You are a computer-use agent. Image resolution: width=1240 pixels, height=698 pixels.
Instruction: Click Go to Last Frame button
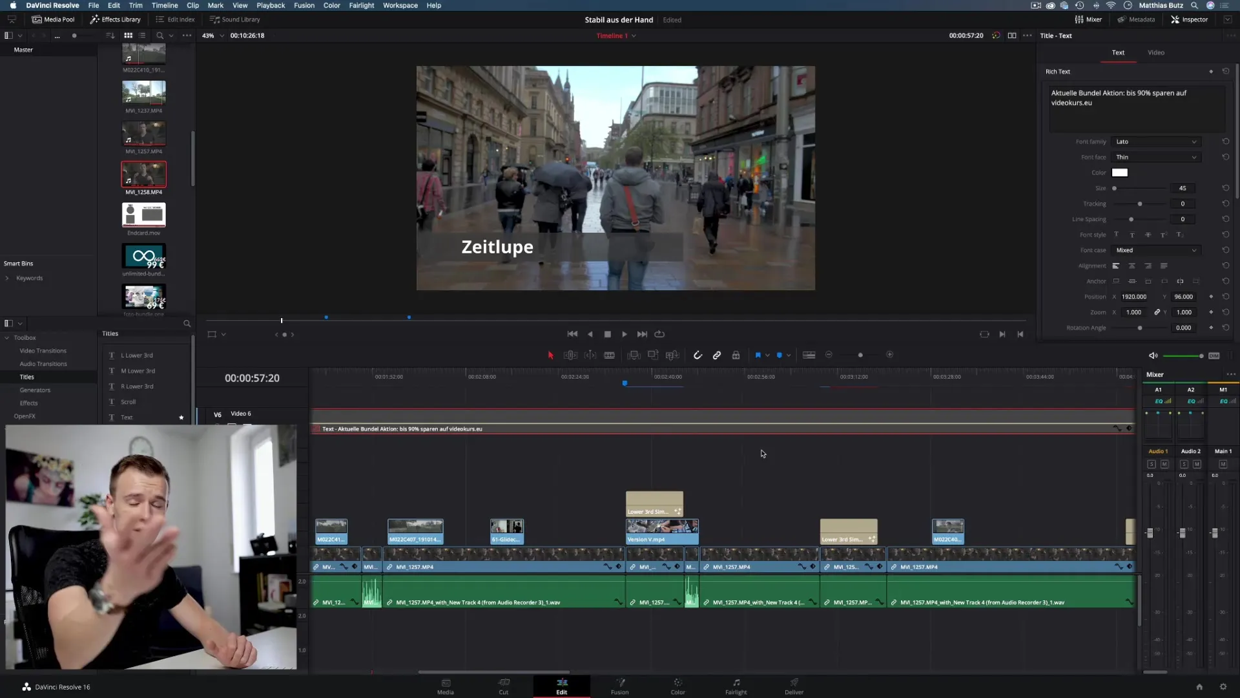[642, 334]
